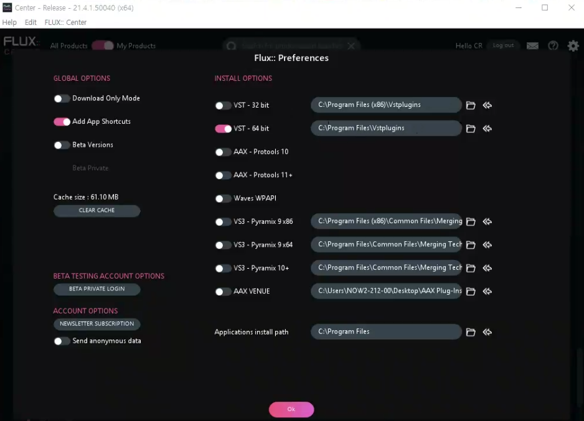The width and height of the screenshot is (584, 421).
Task: Click the VST 32 bit path field
Action: pos(386,105)
